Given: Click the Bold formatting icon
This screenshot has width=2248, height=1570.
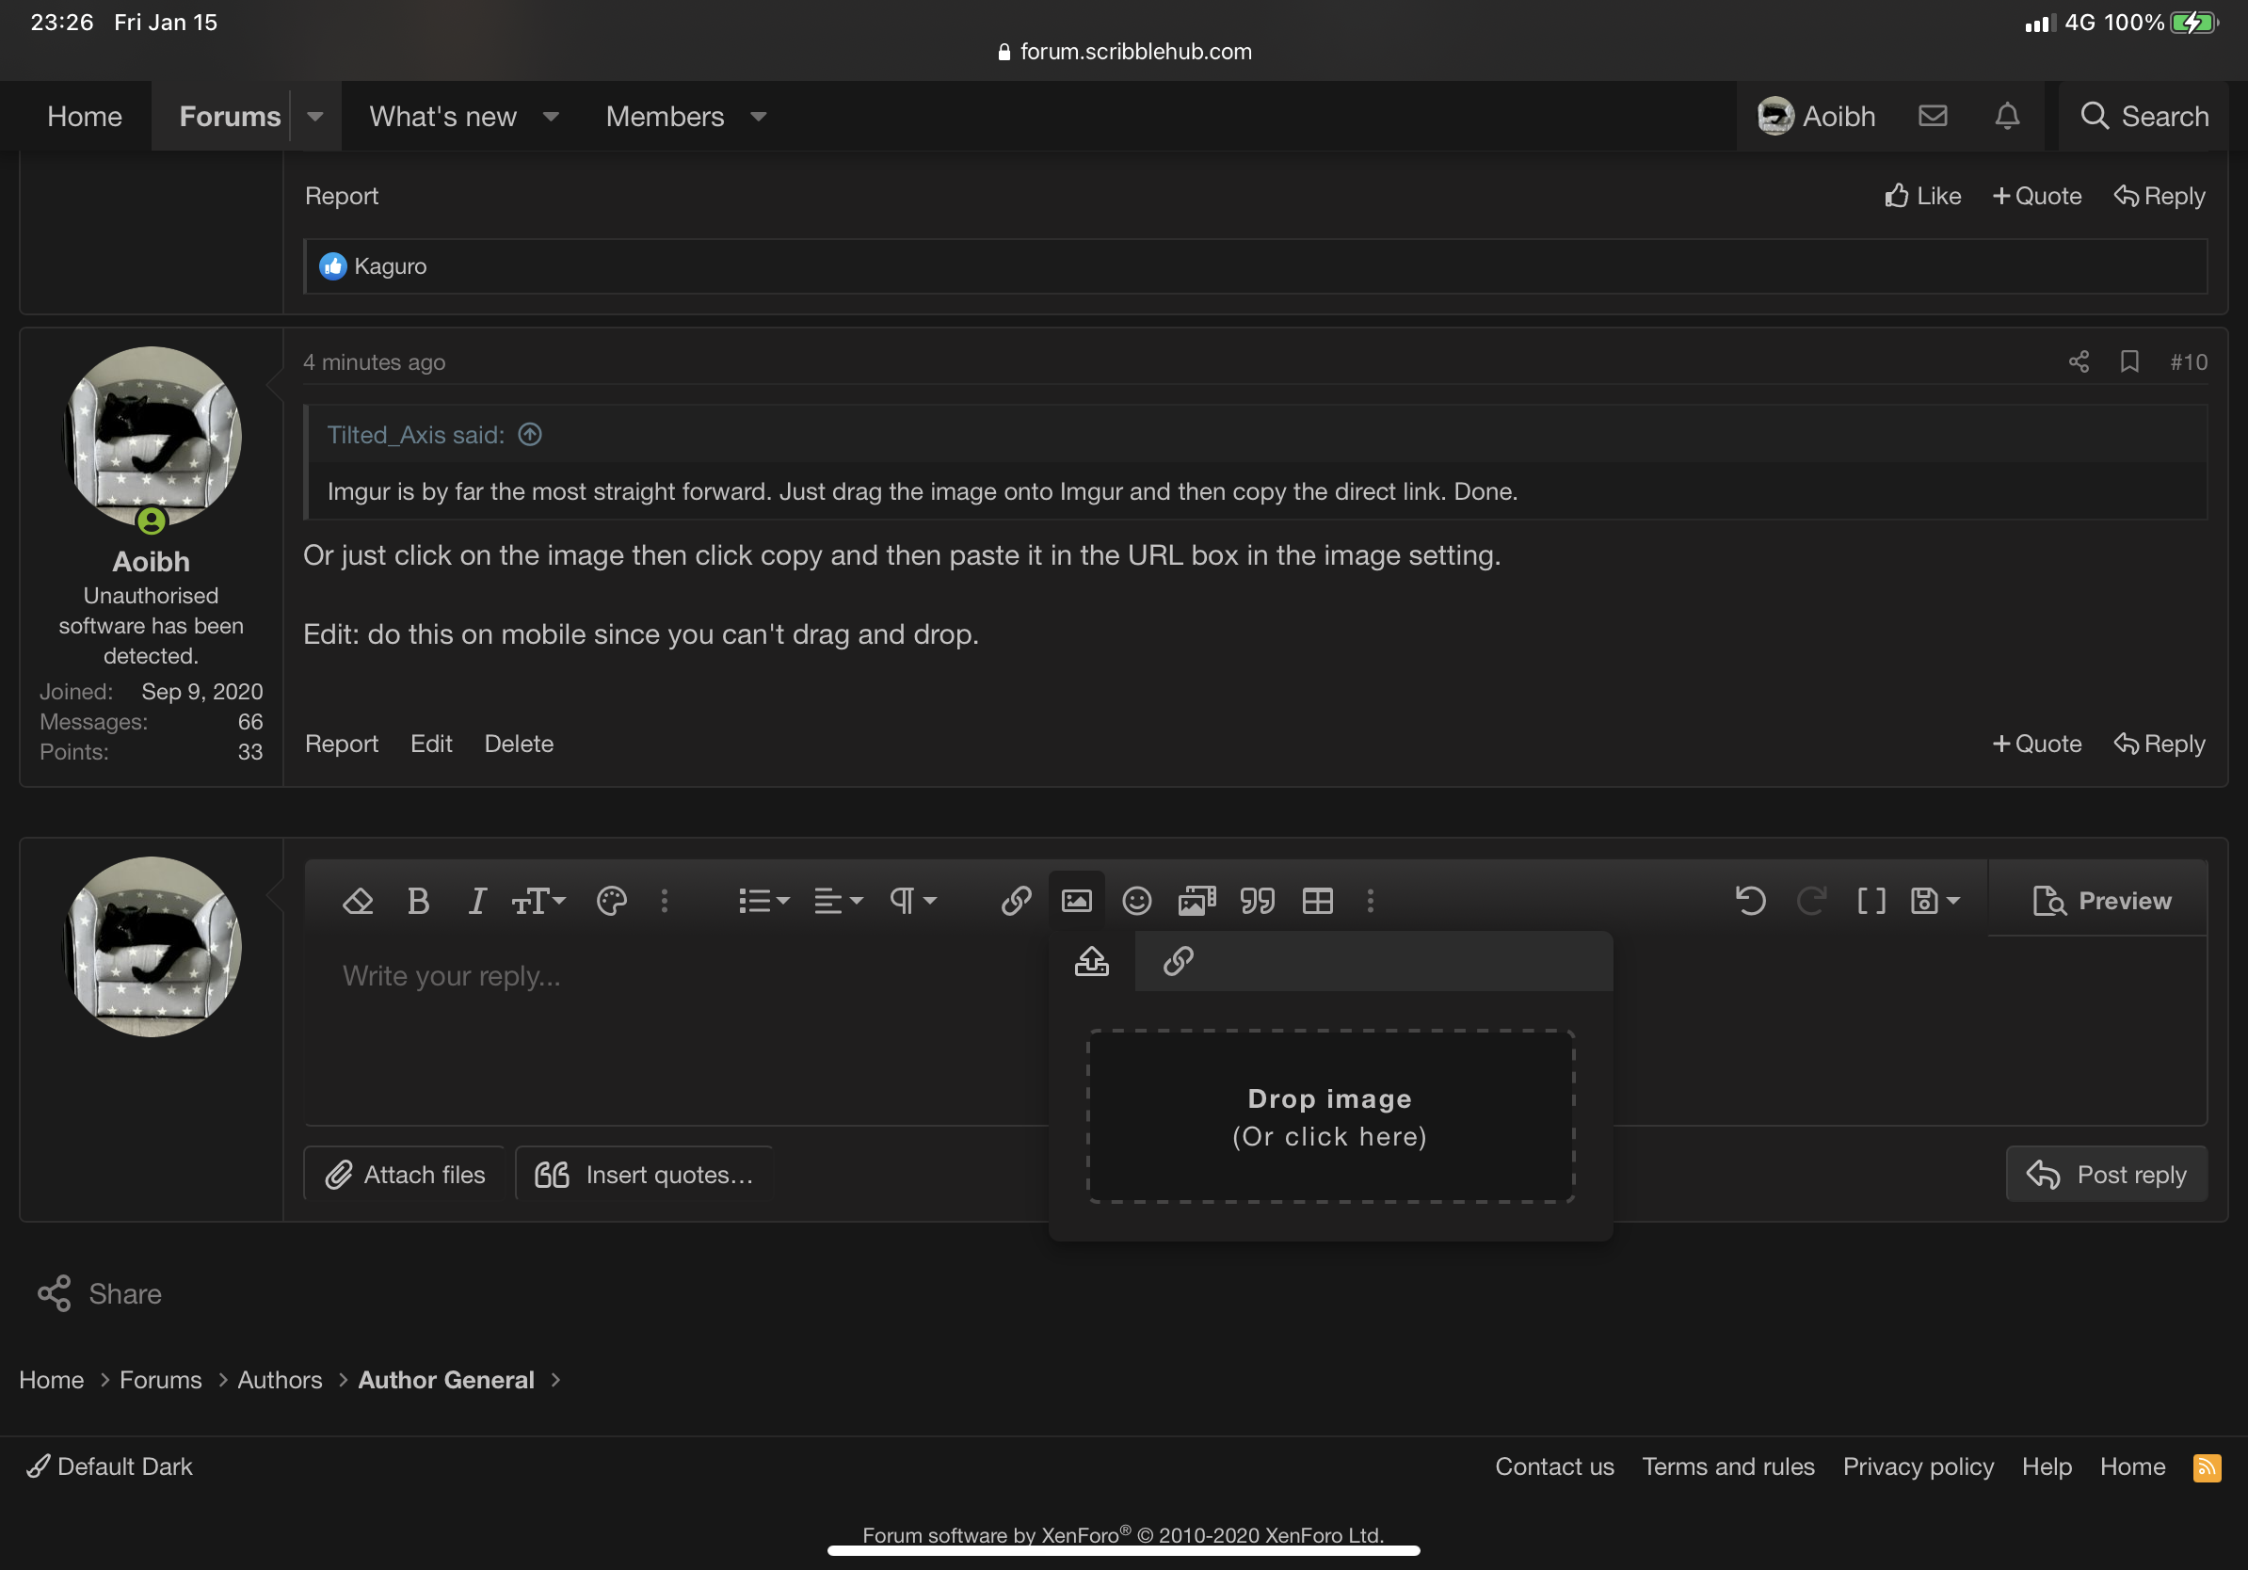Looking at the screenshot, I should pos(418,901).
